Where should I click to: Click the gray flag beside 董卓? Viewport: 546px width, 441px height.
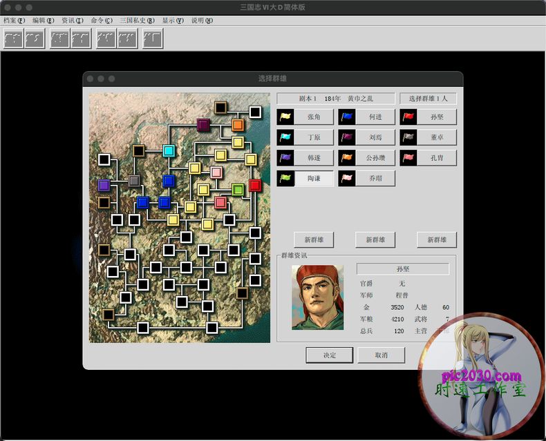point(408,137)
